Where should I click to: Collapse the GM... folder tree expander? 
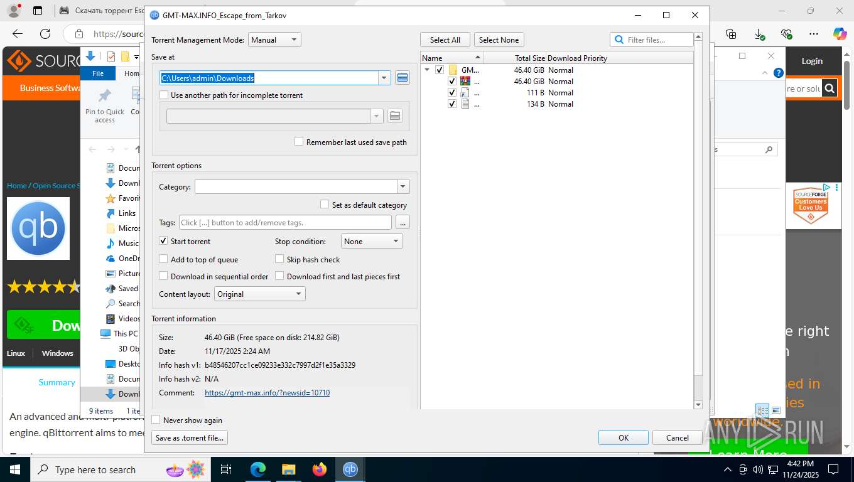click(x=428, y=70)
